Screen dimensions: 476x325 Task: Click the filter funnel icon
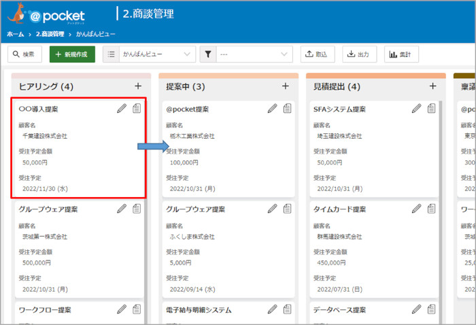208,54
